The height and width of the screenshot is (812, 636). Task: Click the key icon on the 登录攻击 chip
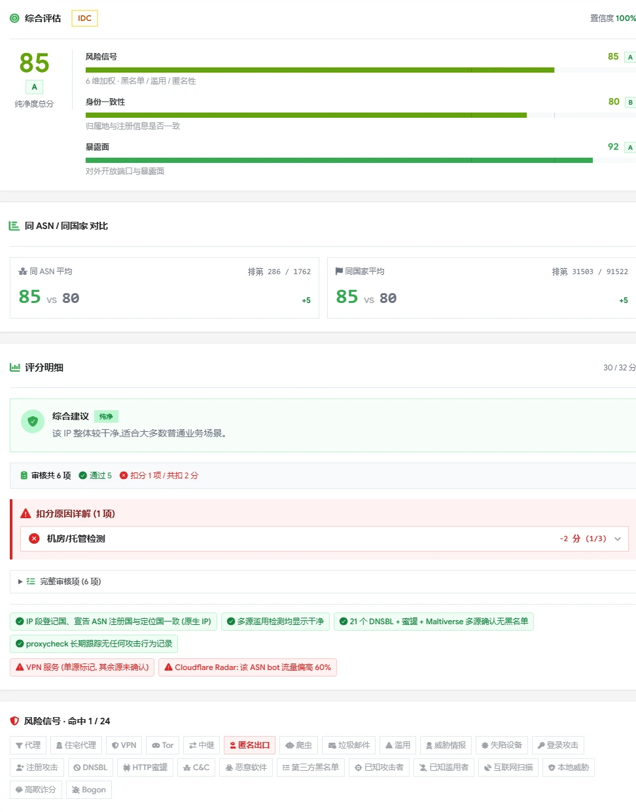coord(541,745)
